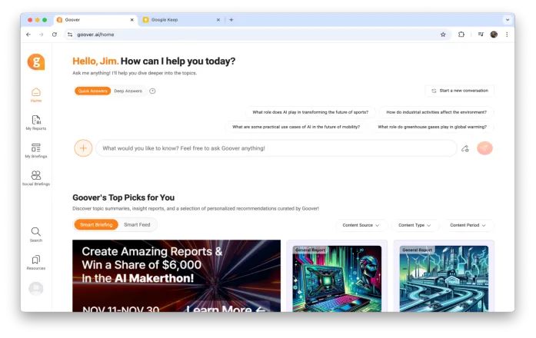Open a new browser tab
Image resolution: width=536 pixels, height=338 pixels.
pos(231,20)
